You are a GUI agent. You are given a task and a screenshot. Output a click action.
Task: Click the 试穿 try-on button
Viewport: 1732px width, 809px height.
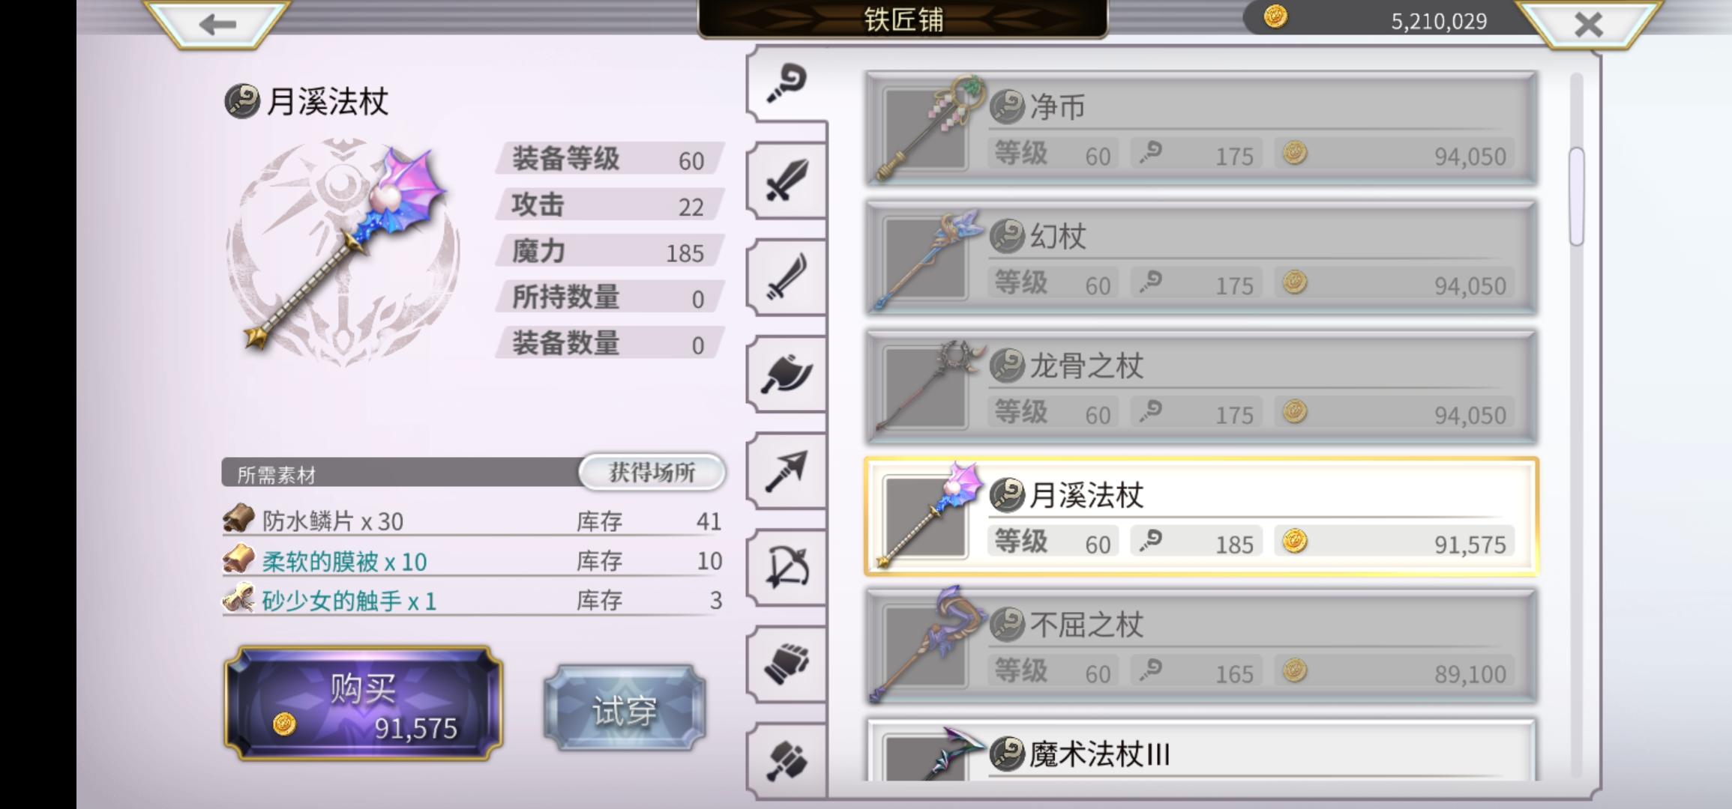click(625, 708)
